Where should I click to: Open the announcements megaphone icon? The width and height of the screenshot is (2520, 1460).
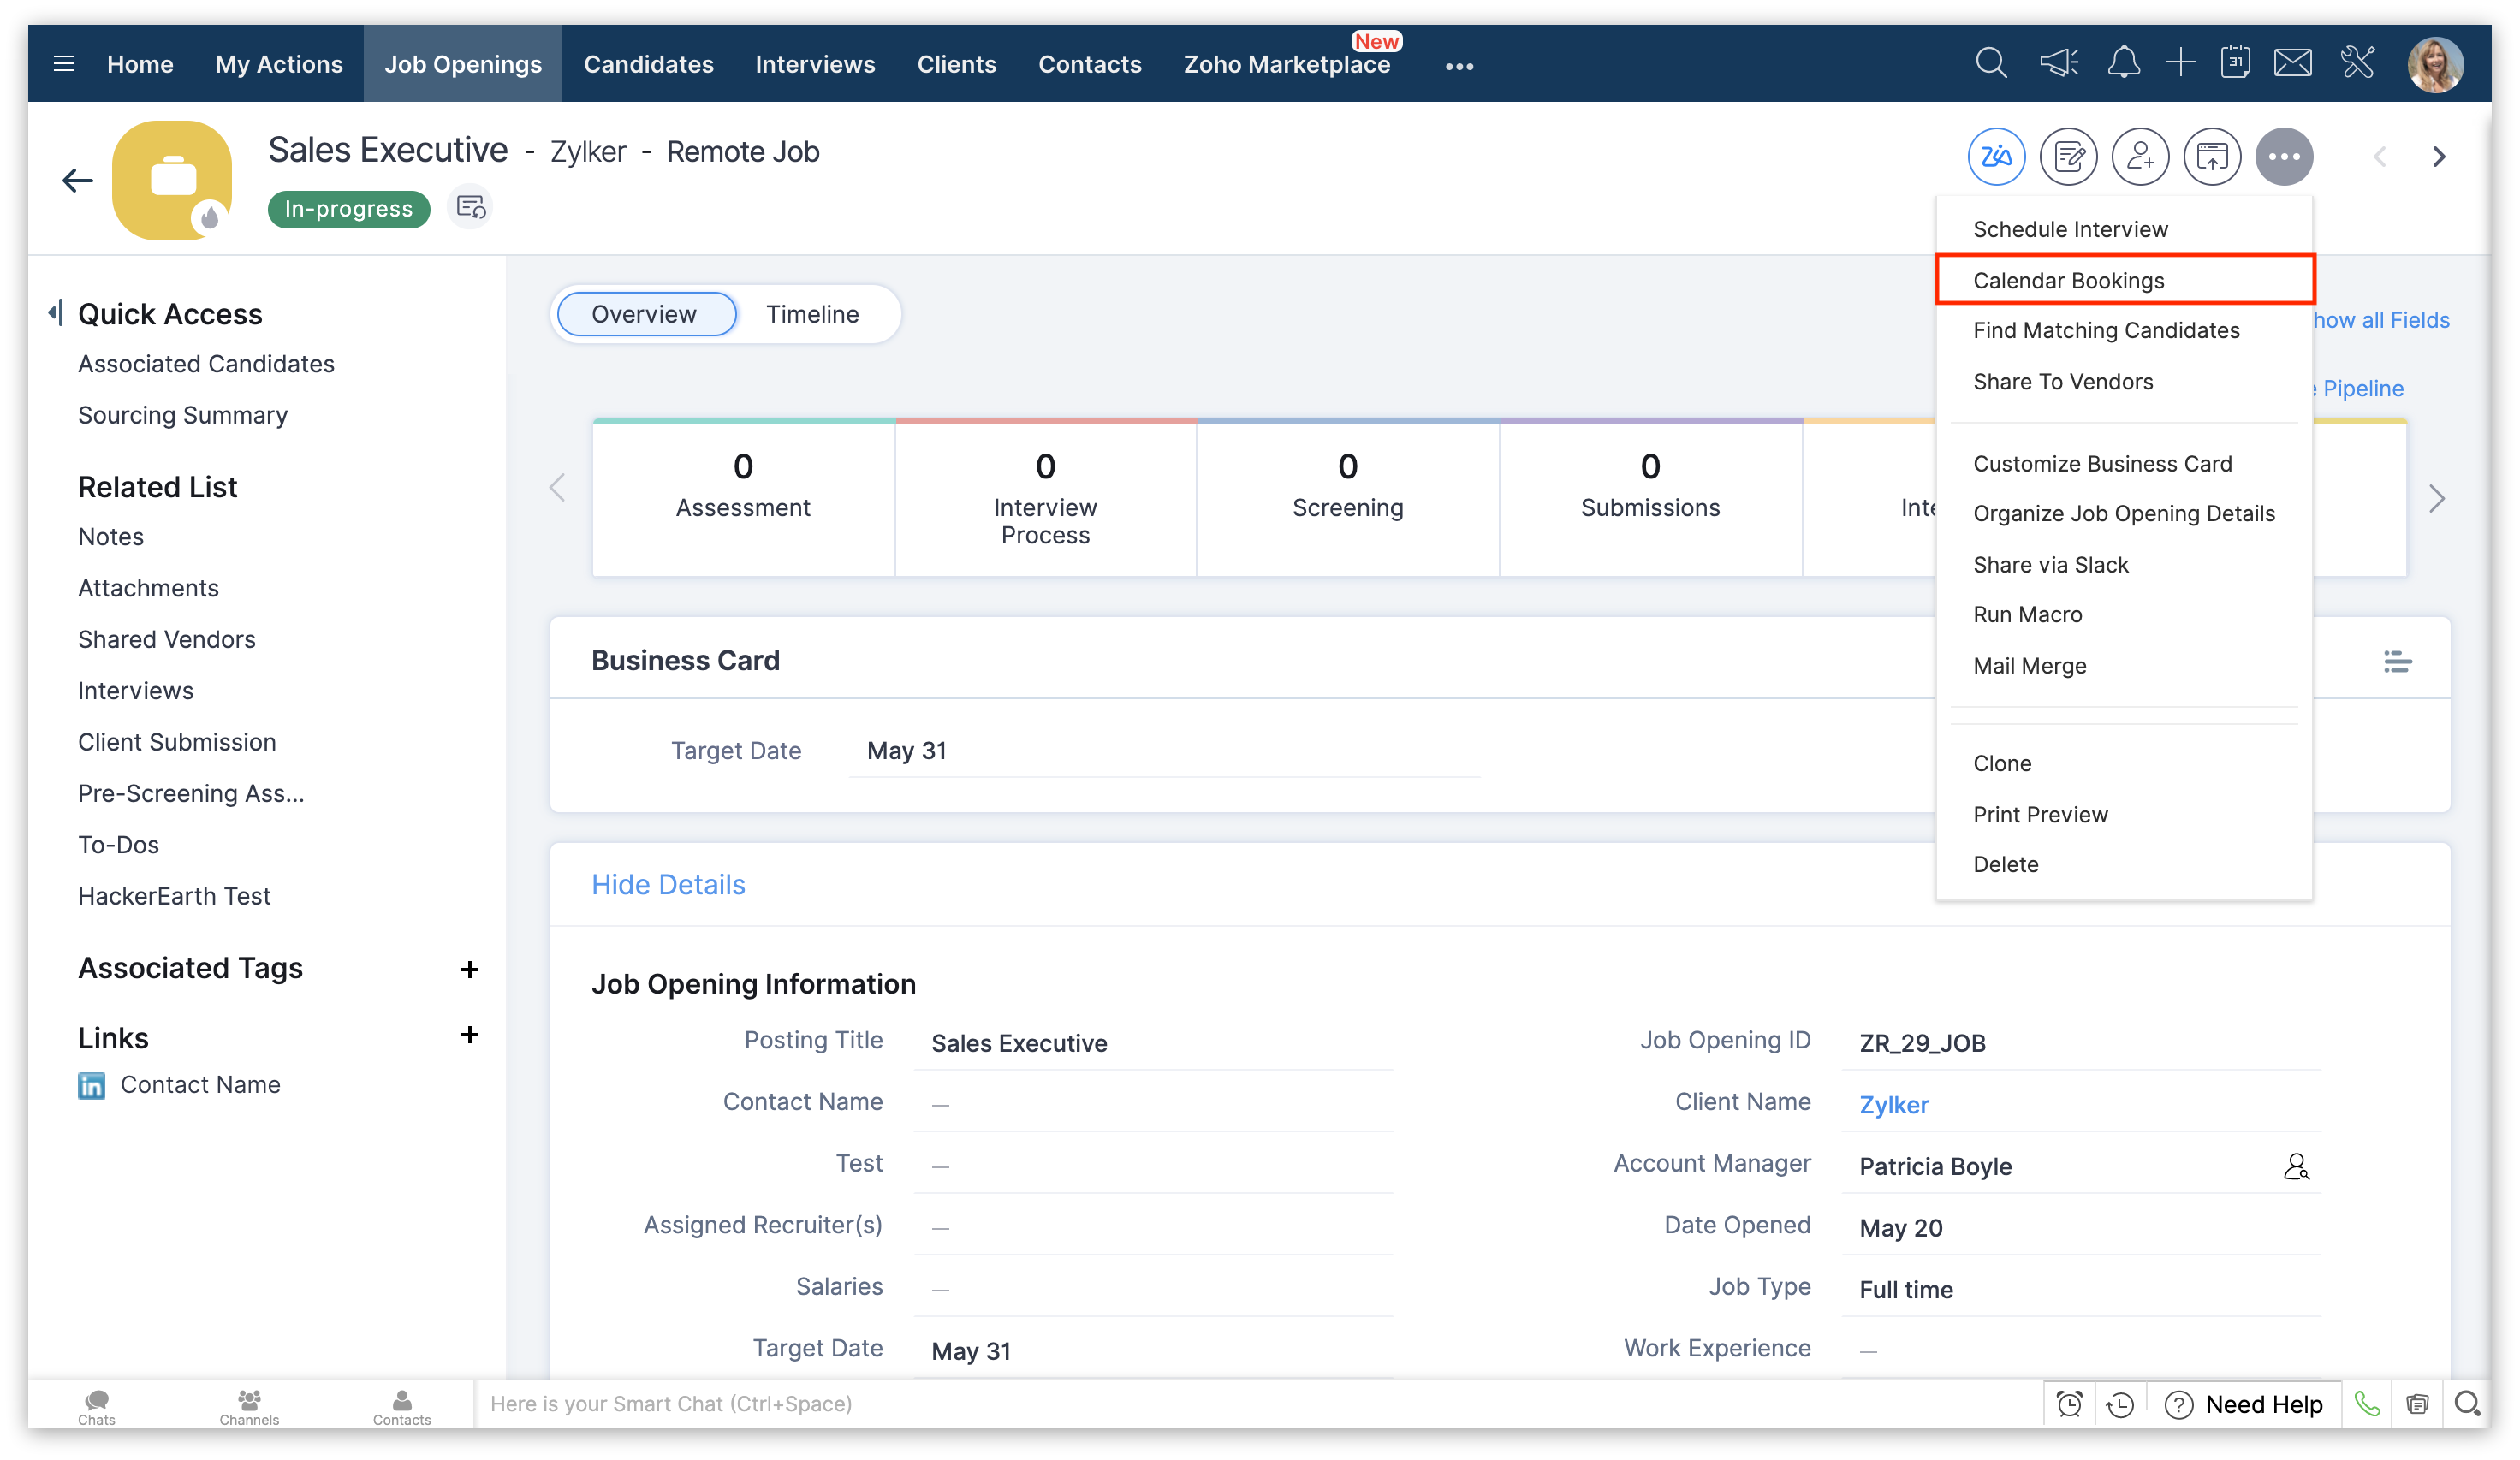pyautogui.click(x=2059, y=64)
